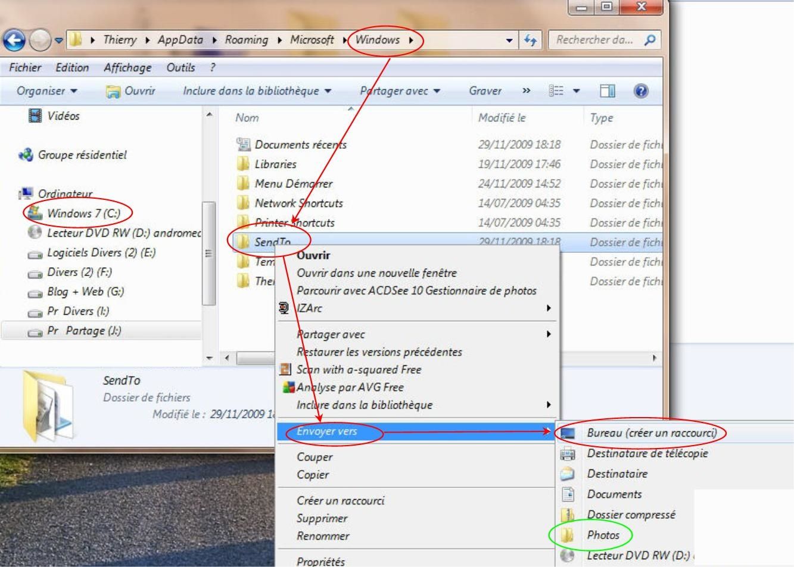Select Divers (2) (F:) drive
The height and width of the screenshot is (567, 794).
tap(70, 272)
